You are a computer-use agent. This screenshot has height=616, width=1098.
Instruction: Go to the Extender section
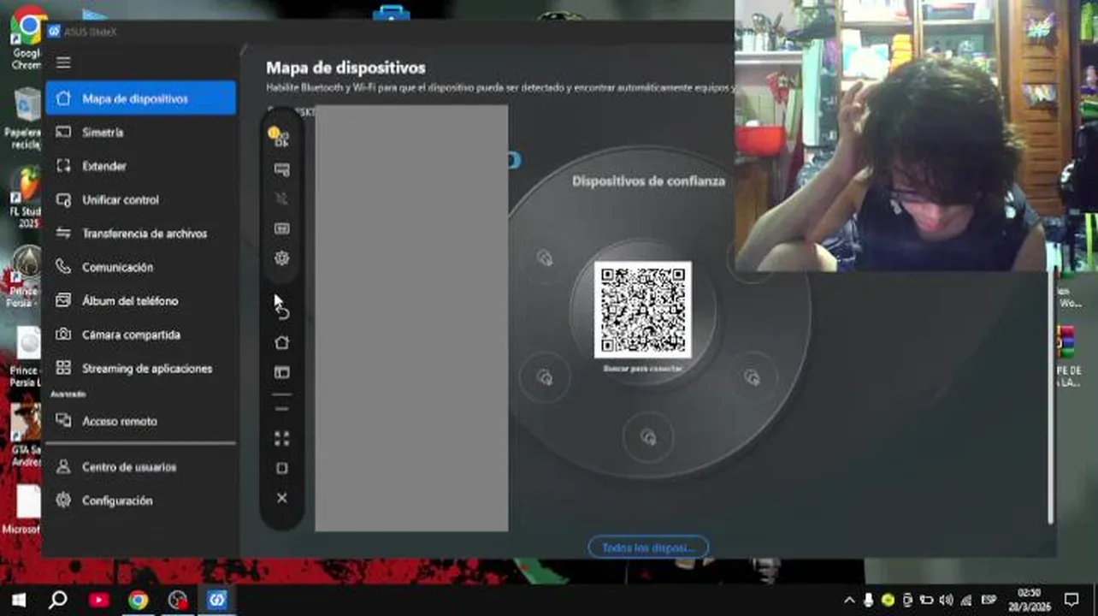pyautogui.click(x=141, y=166)
